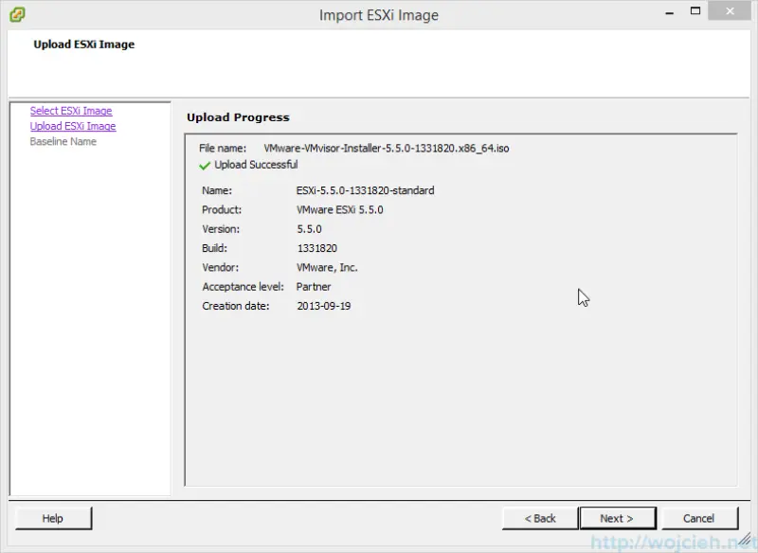Click the VMware logo in the title bar
Viewport: 758px width, 553px height.
click(14, 14)
